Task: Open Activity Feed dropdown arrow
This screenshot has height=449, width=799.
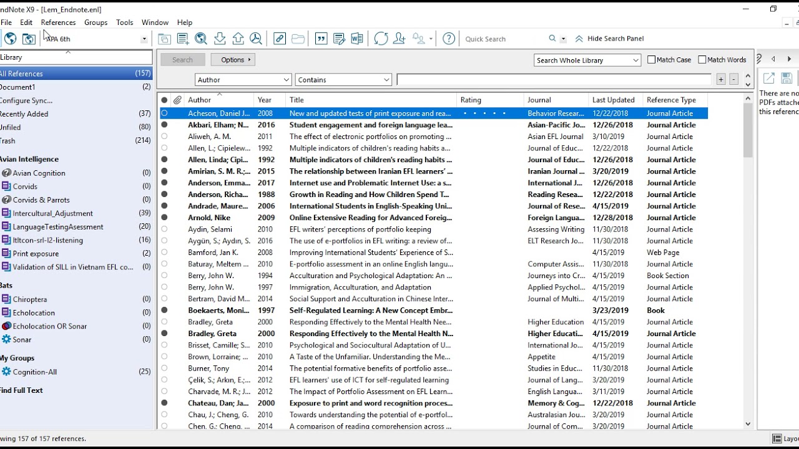Action: [431, 39]
